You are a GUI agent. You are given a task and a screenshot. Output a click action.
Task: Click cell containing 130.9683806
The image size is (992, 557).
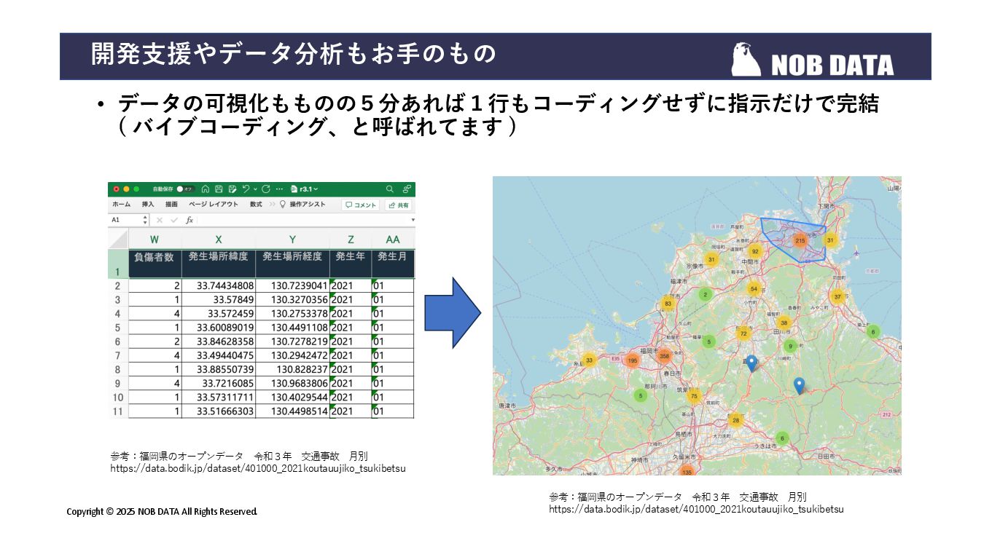(292, 383)
